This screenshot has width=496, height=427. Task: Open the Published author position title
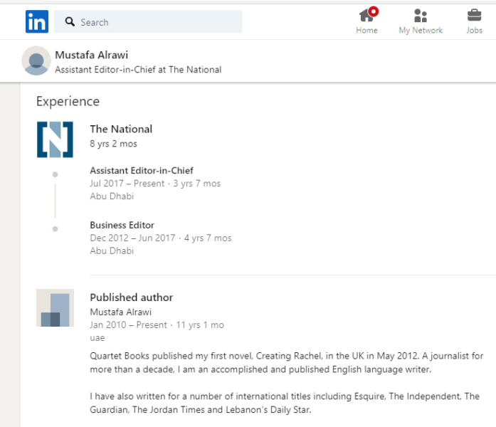(x=132, y=297)
